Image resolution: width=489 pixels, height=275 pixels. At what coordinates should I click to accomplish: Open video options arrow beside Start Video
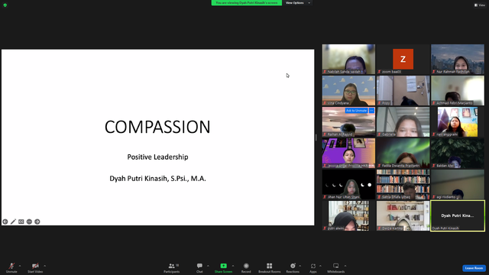click(x=45, y=266)
